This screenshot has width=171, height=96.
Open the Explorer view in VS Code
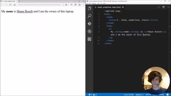tap(90, 8)
